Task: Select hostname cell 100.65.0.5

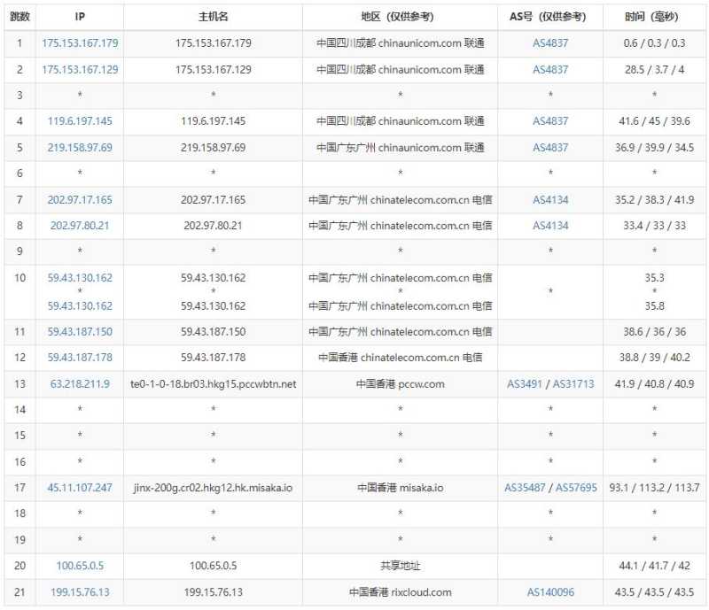Action: [x=213, y=566]
